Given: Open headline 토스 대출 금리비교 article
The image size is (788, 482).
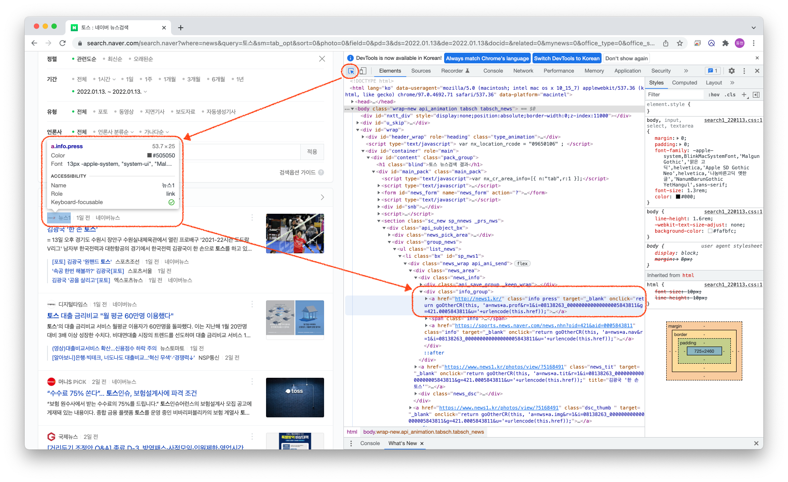Looking at the screenshot, I should pos(110,316).
